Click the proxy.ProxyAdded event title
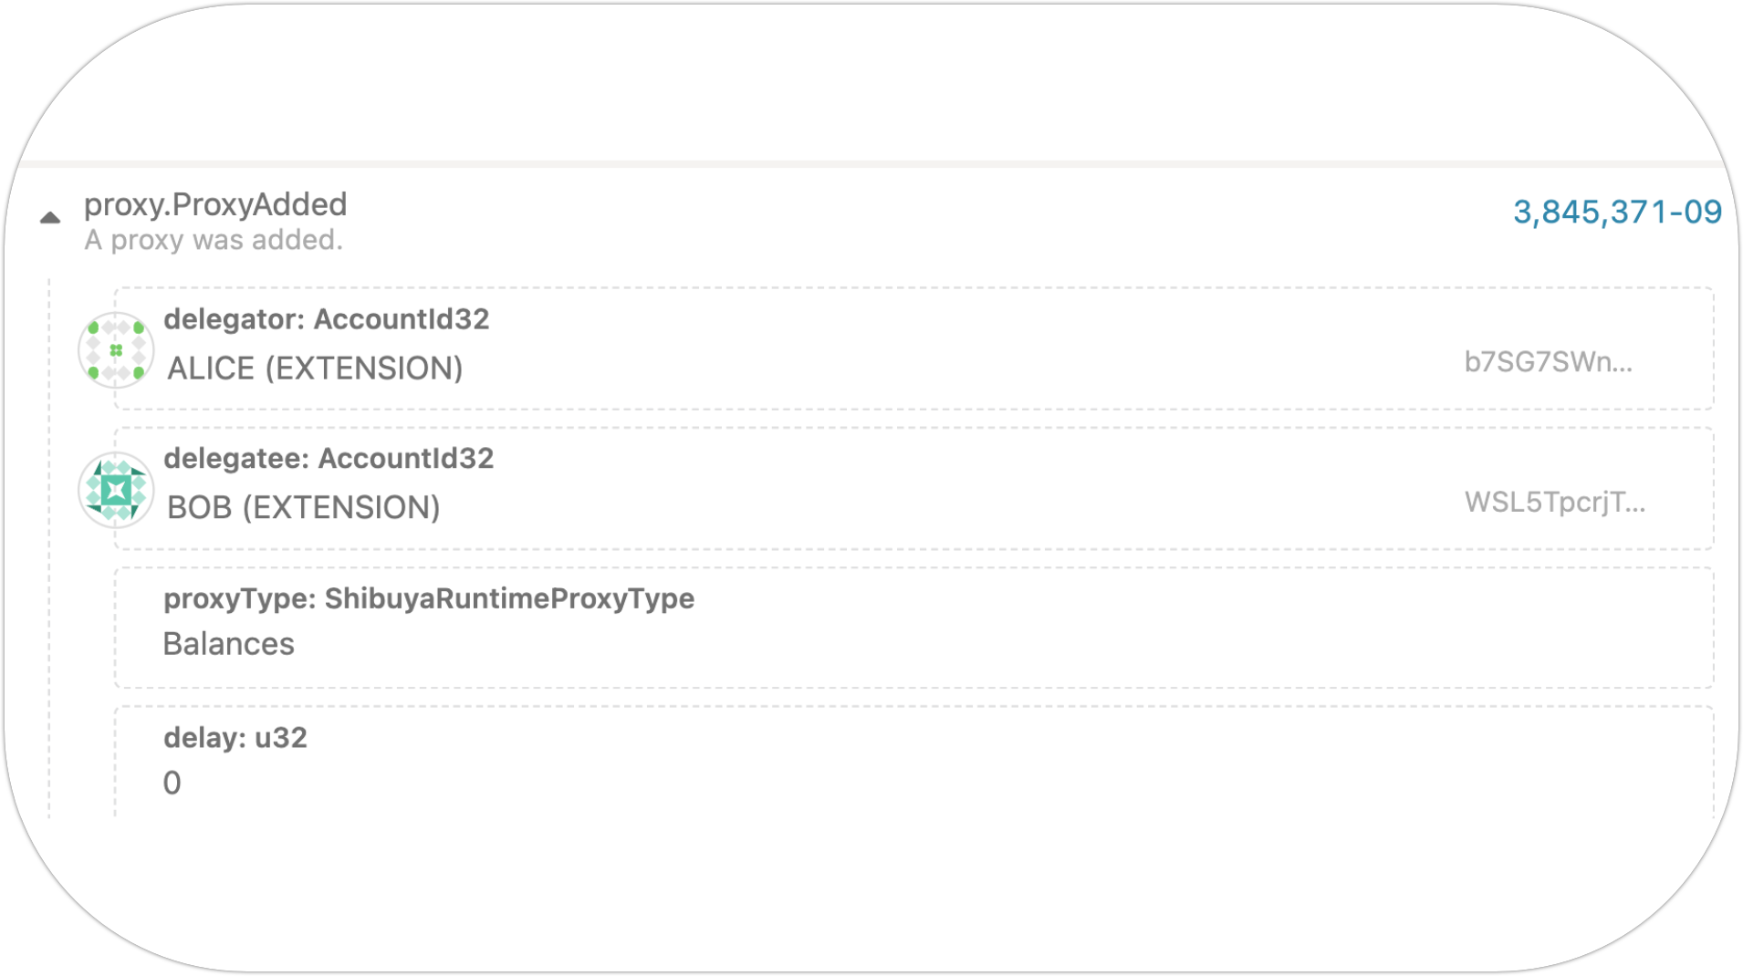The width and height of the screenshot is (1743, 976). [x=215, y=204]
